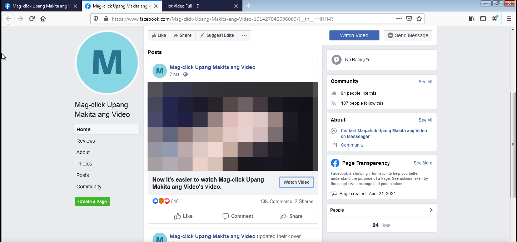Open the page's more options ellipsis
The image size is (517, 242).
coord(244,35)
